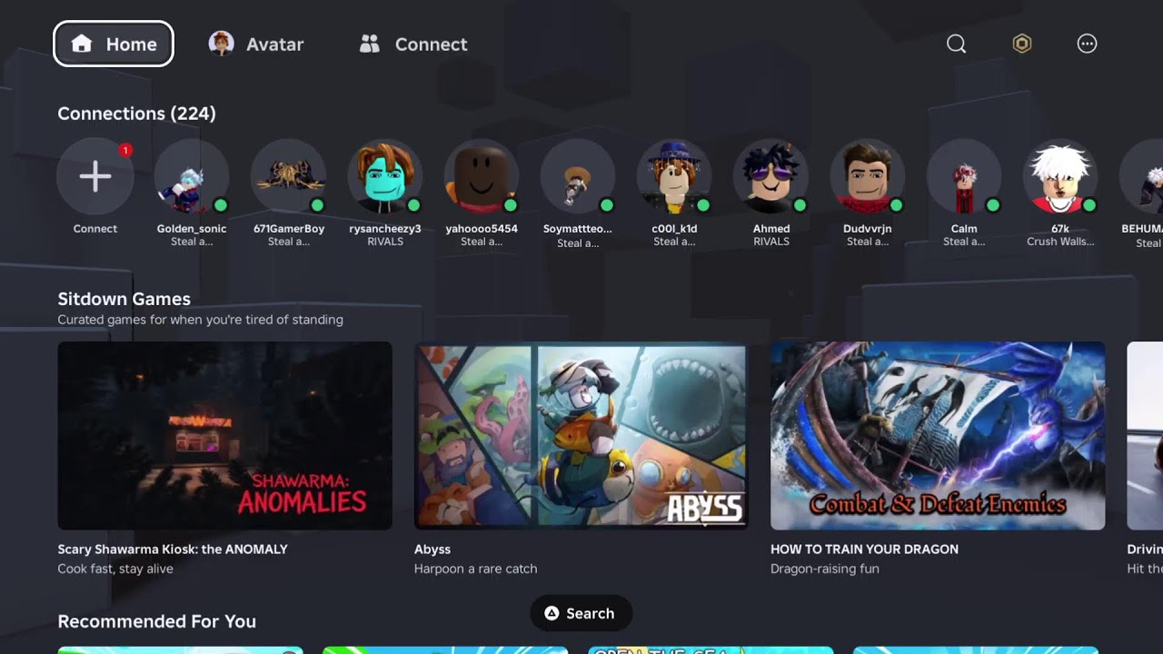The height and width of the screenshot is (654, 1163).
Task: Open the three-dots more menu
Action: pyautogui.click(x=1087, y=44)
